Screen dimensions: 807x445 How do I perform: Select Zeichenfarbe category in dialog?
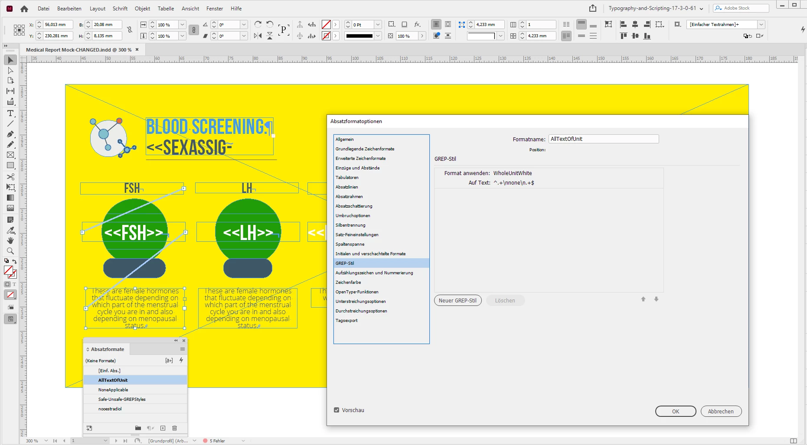point(382,283)
